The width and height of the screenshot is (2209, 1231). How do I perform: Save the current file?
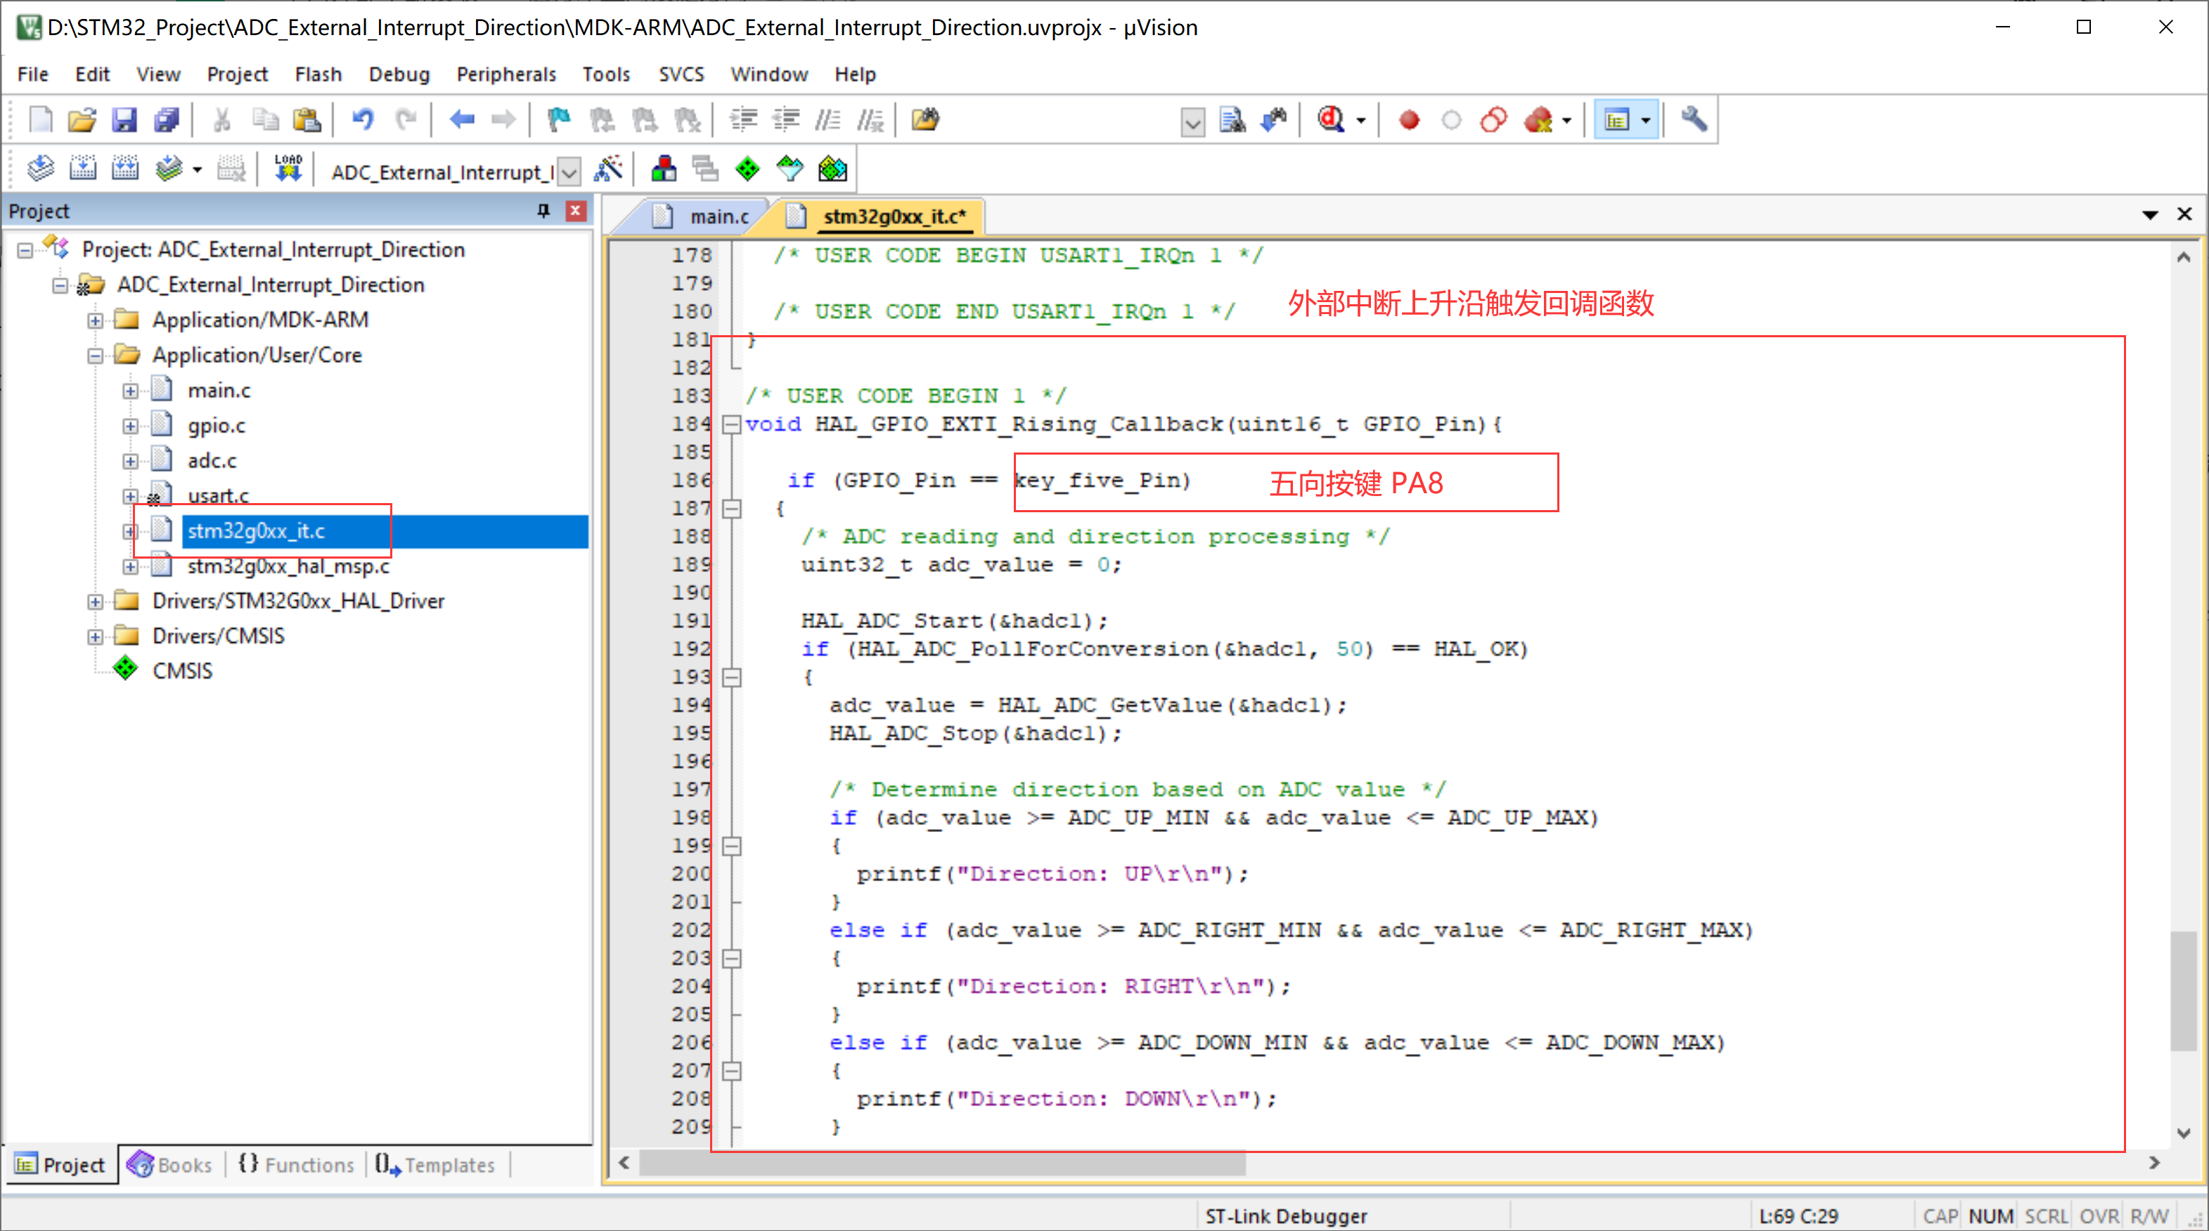pyautogui.click(x=124, y=120)
